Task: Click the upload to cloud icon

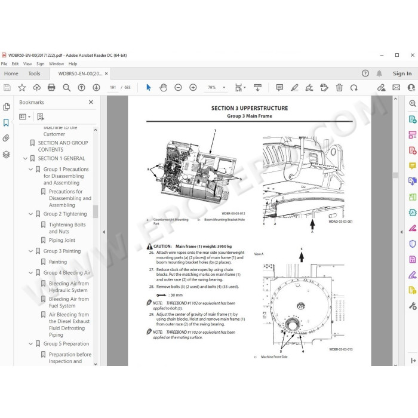Action: [x=37, y=87]
